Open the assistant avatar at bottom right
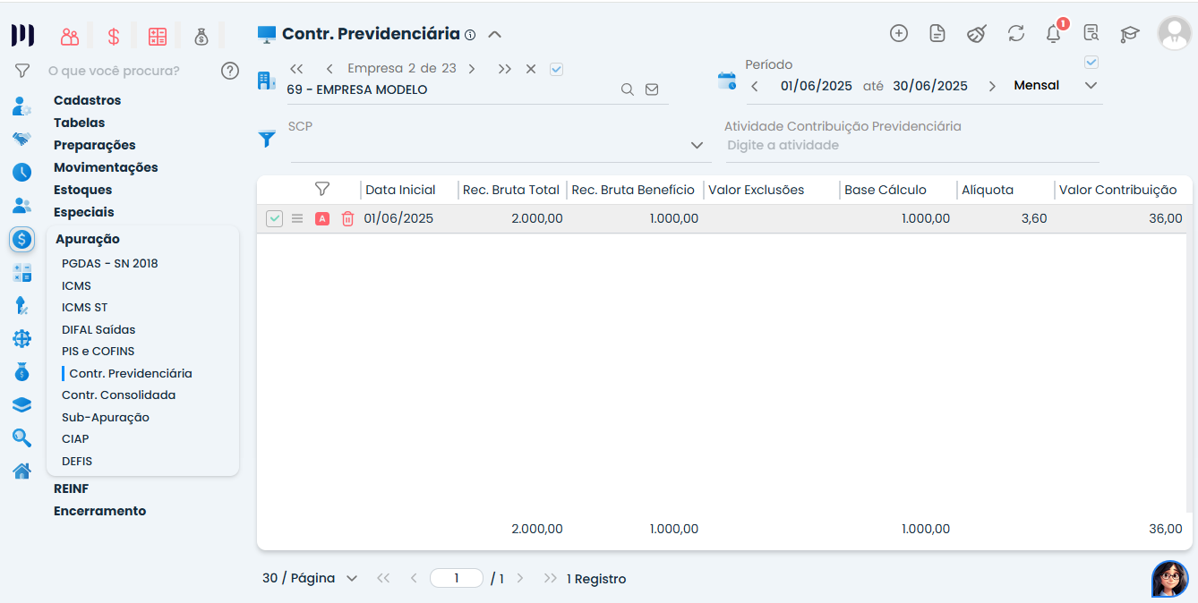This screenshot has height=603, width=1198. point(1169,579)
